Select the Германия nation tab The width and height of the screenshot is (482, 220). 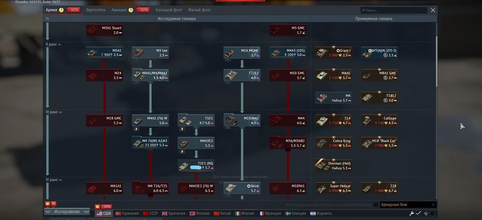pyautogui.click(x=127, y=213)
